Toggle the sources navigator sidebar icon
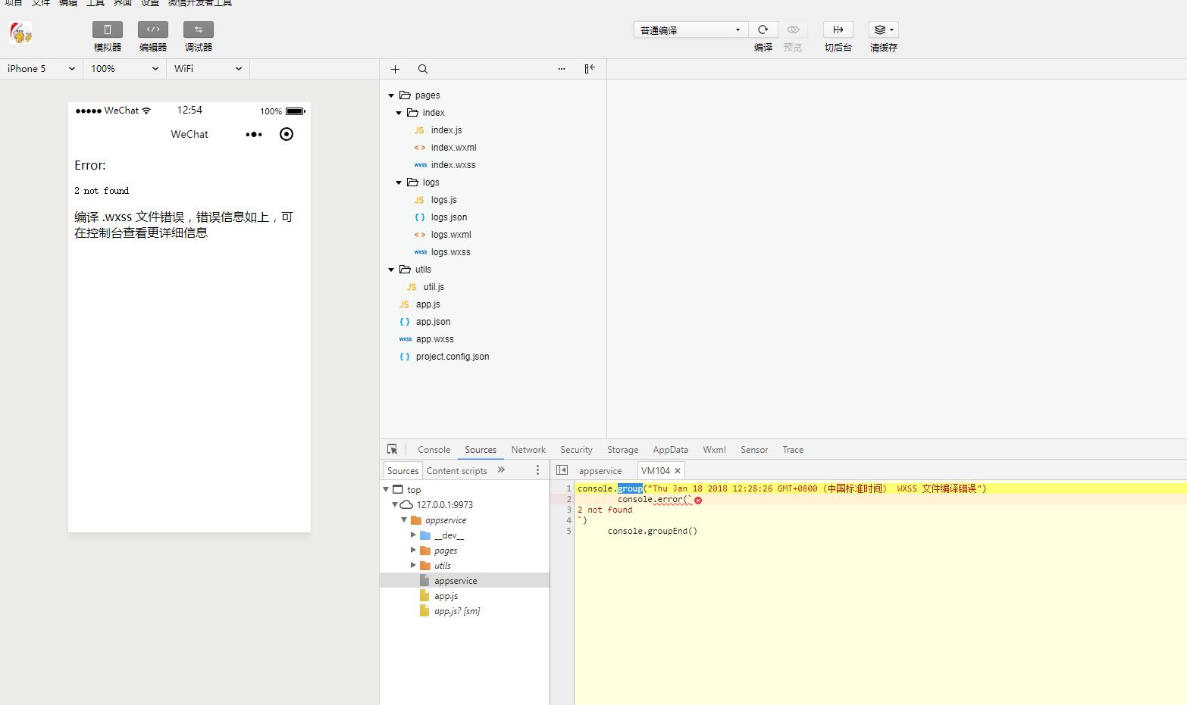Screen dimensions: 1187x705 tap(562, 470)
